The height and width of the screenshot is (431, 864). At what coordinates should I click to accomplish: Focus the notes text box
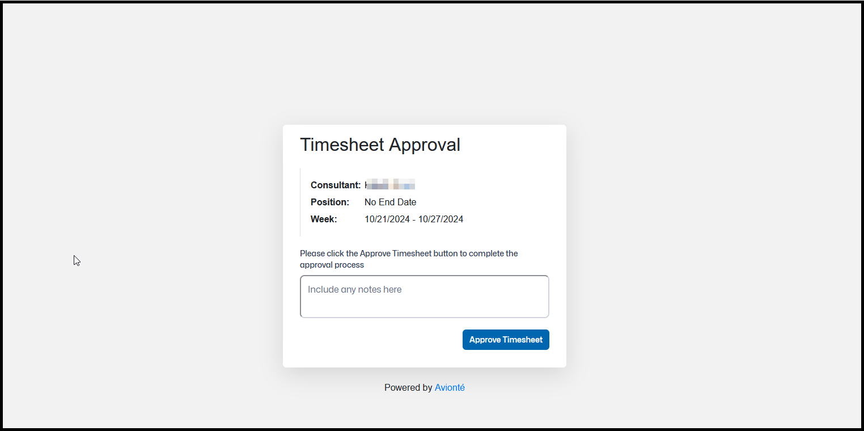point(424,297)
